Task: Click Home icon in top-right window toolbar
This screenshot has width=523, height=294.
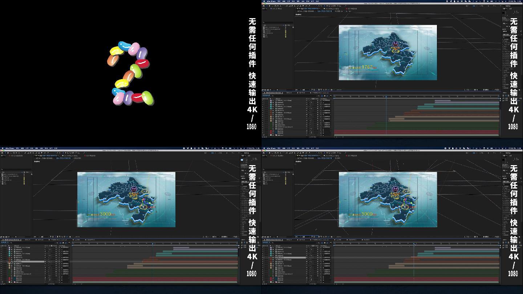Action: [x=264, y=6]
